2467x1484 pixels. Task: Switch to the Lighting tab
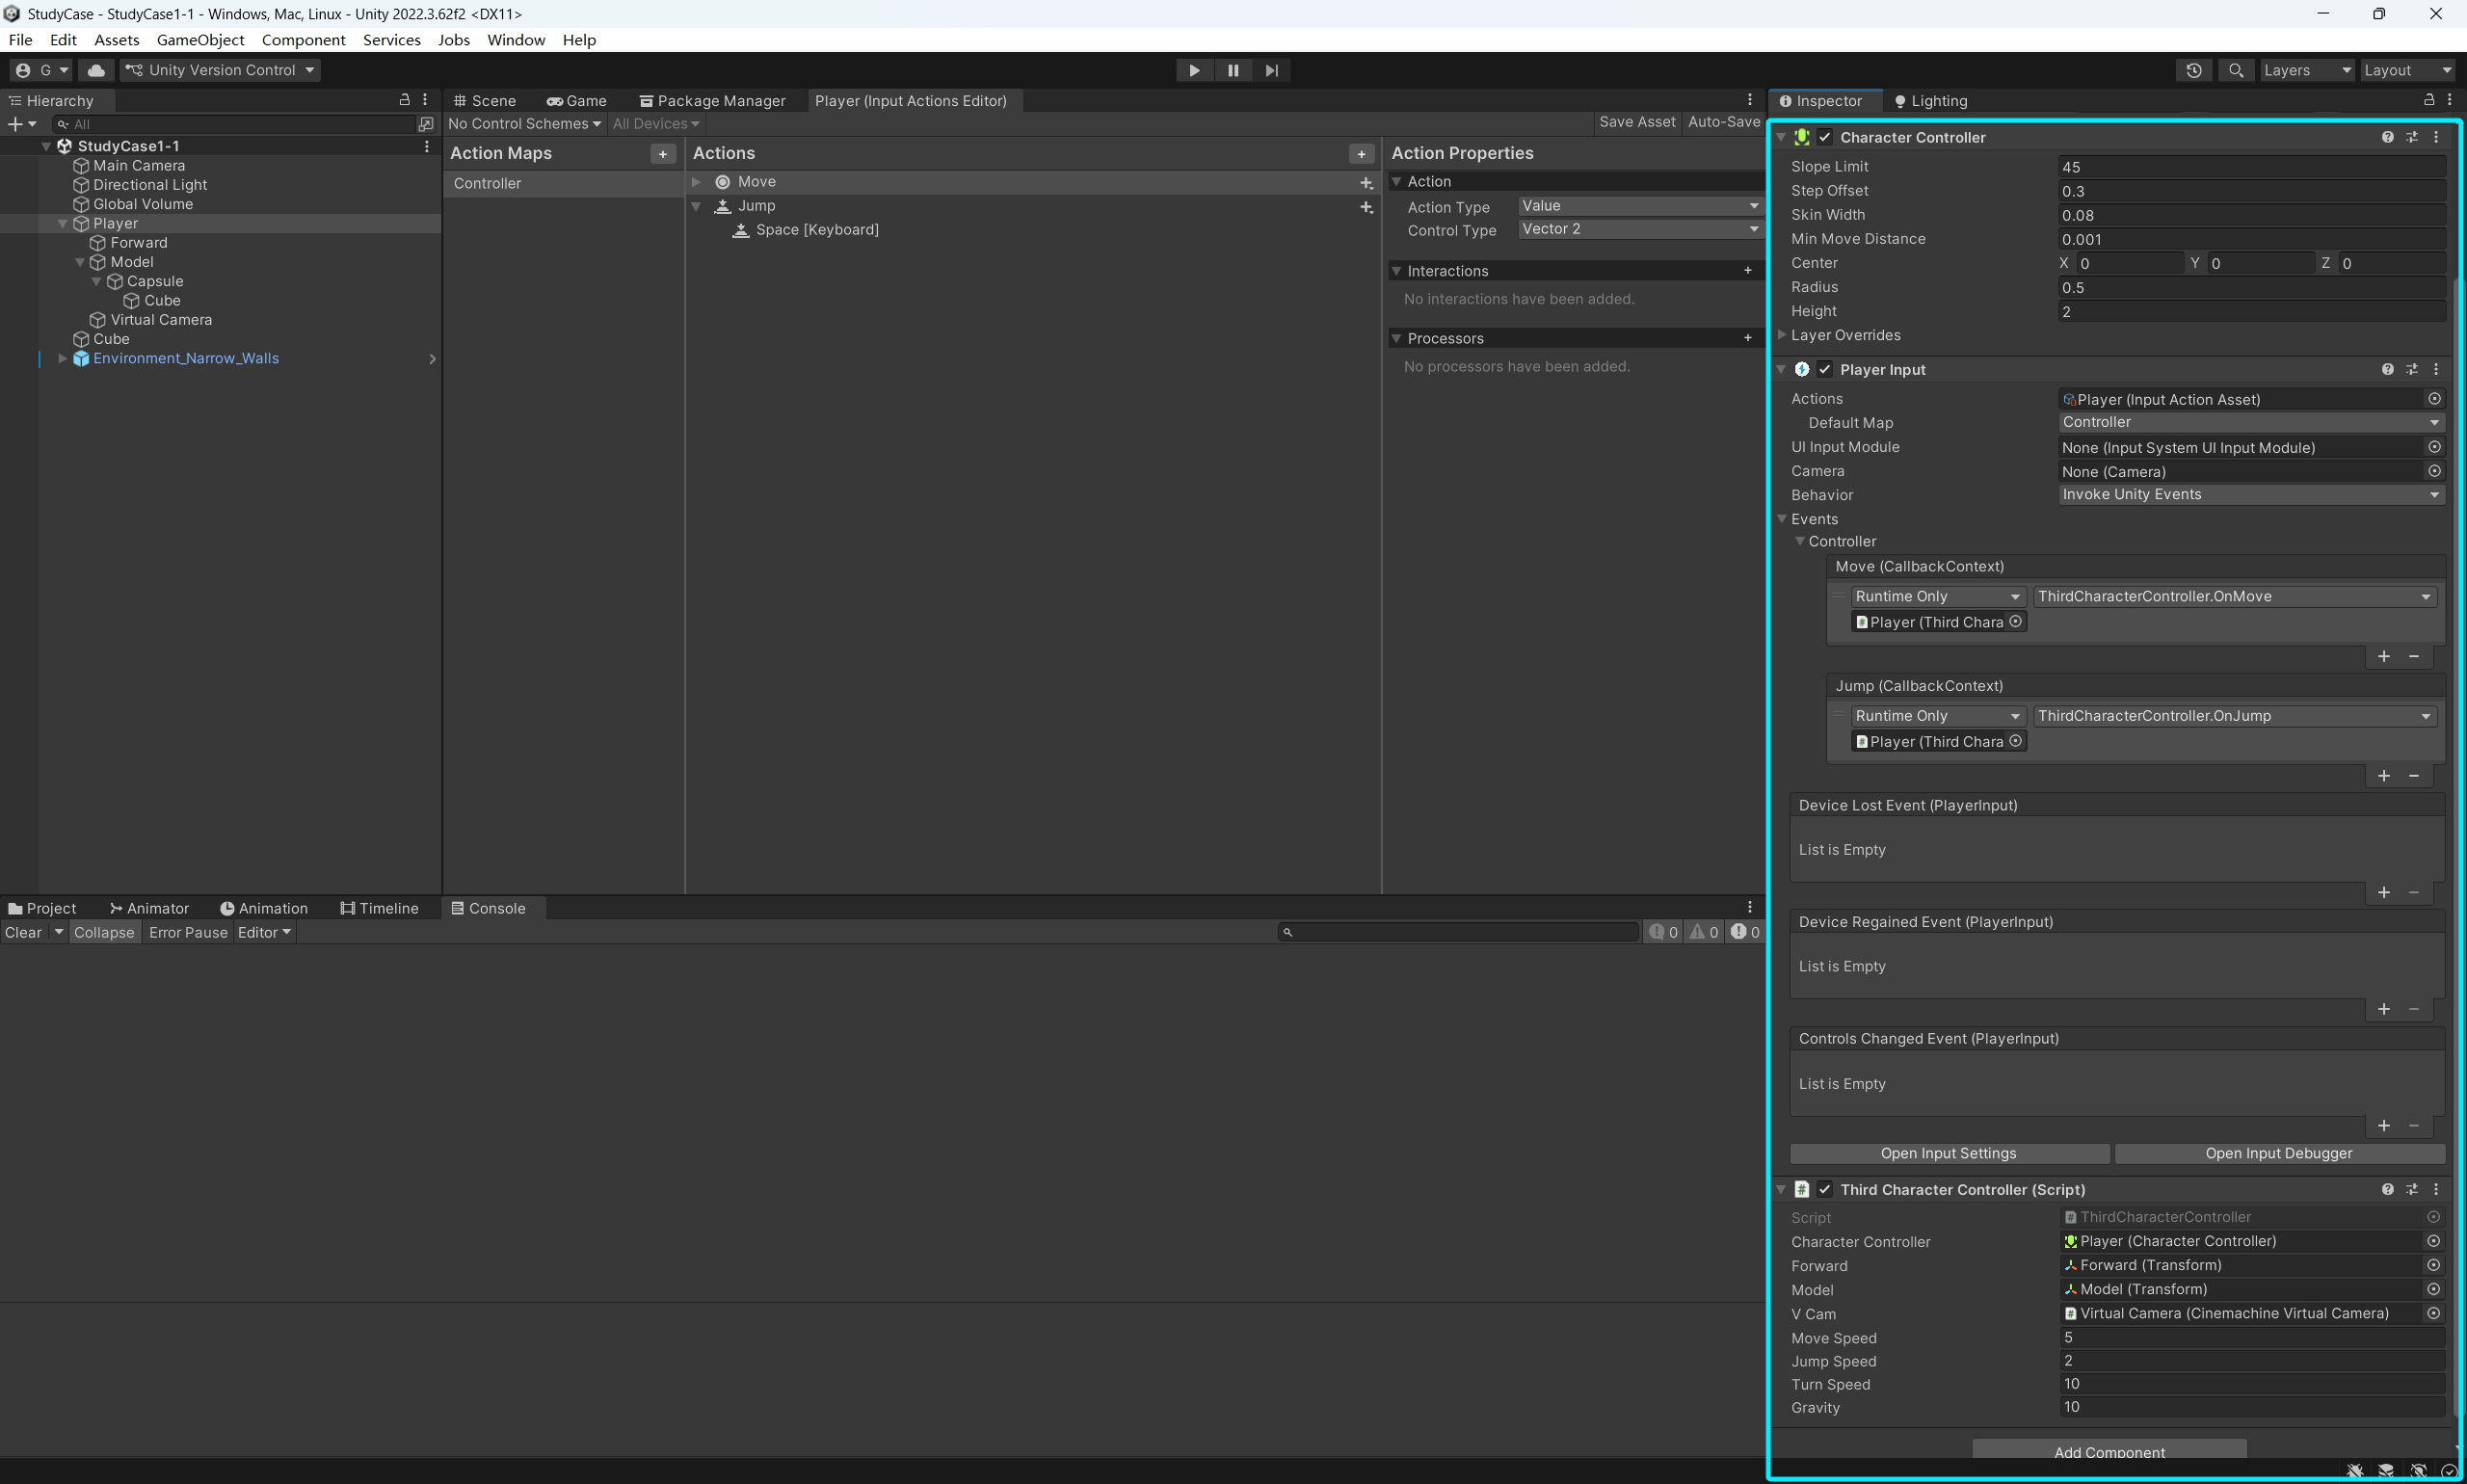tap(1930, 101)
